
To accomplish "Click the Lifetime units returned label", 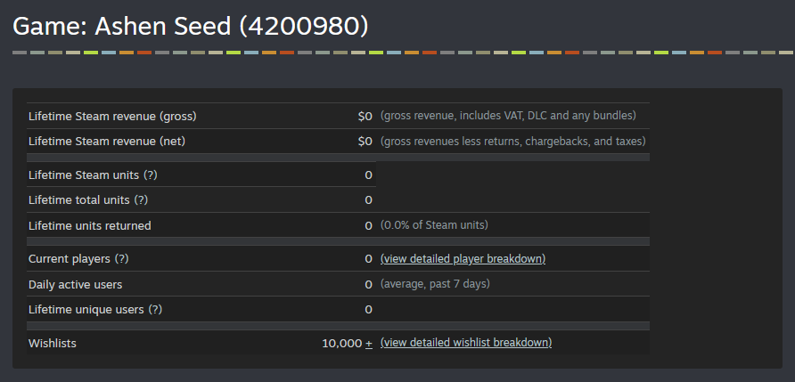I will pyautogui.click(x=90, y=225).
